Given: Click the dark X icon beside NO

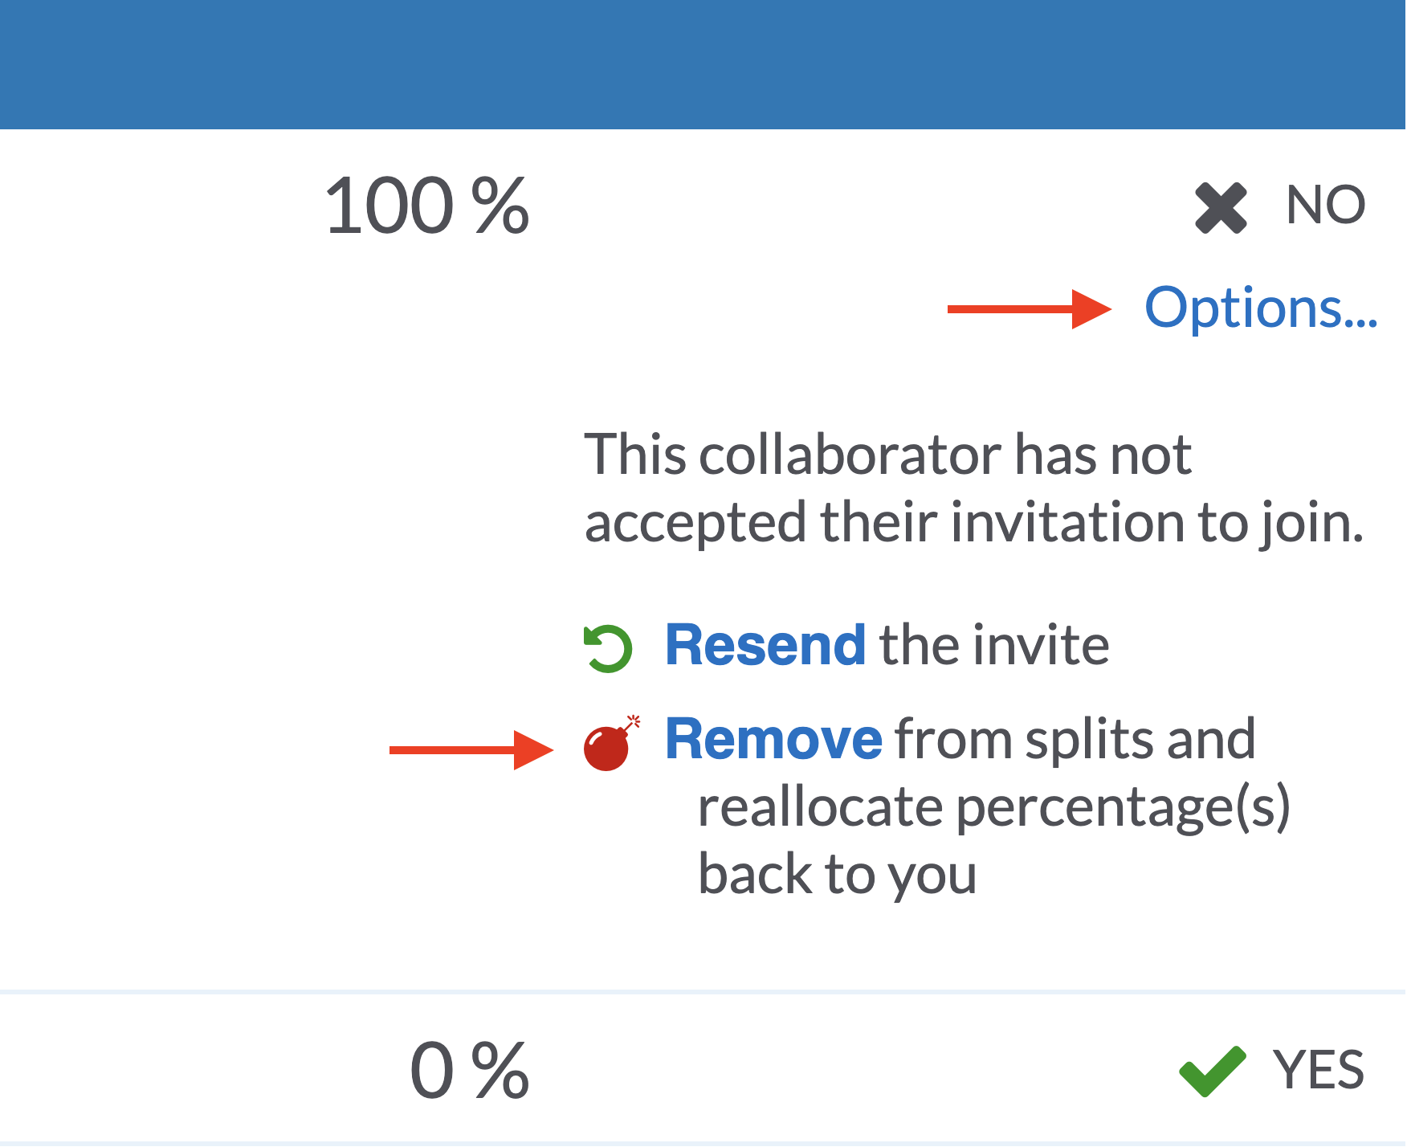Looking at the screenshot, I should click(1221, 208).
